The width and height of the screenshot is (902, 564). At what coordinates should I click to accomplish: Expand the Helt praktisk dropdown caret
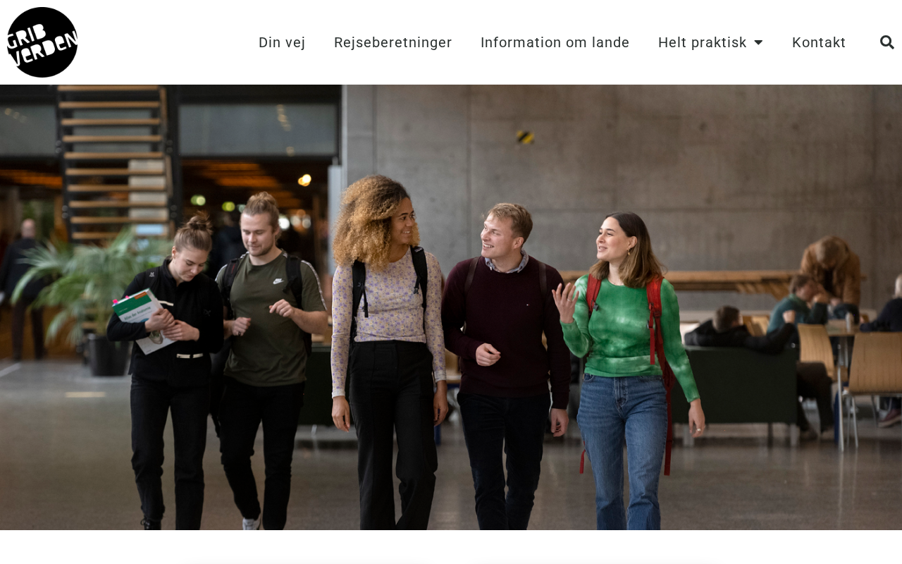(x=758, y=42)
